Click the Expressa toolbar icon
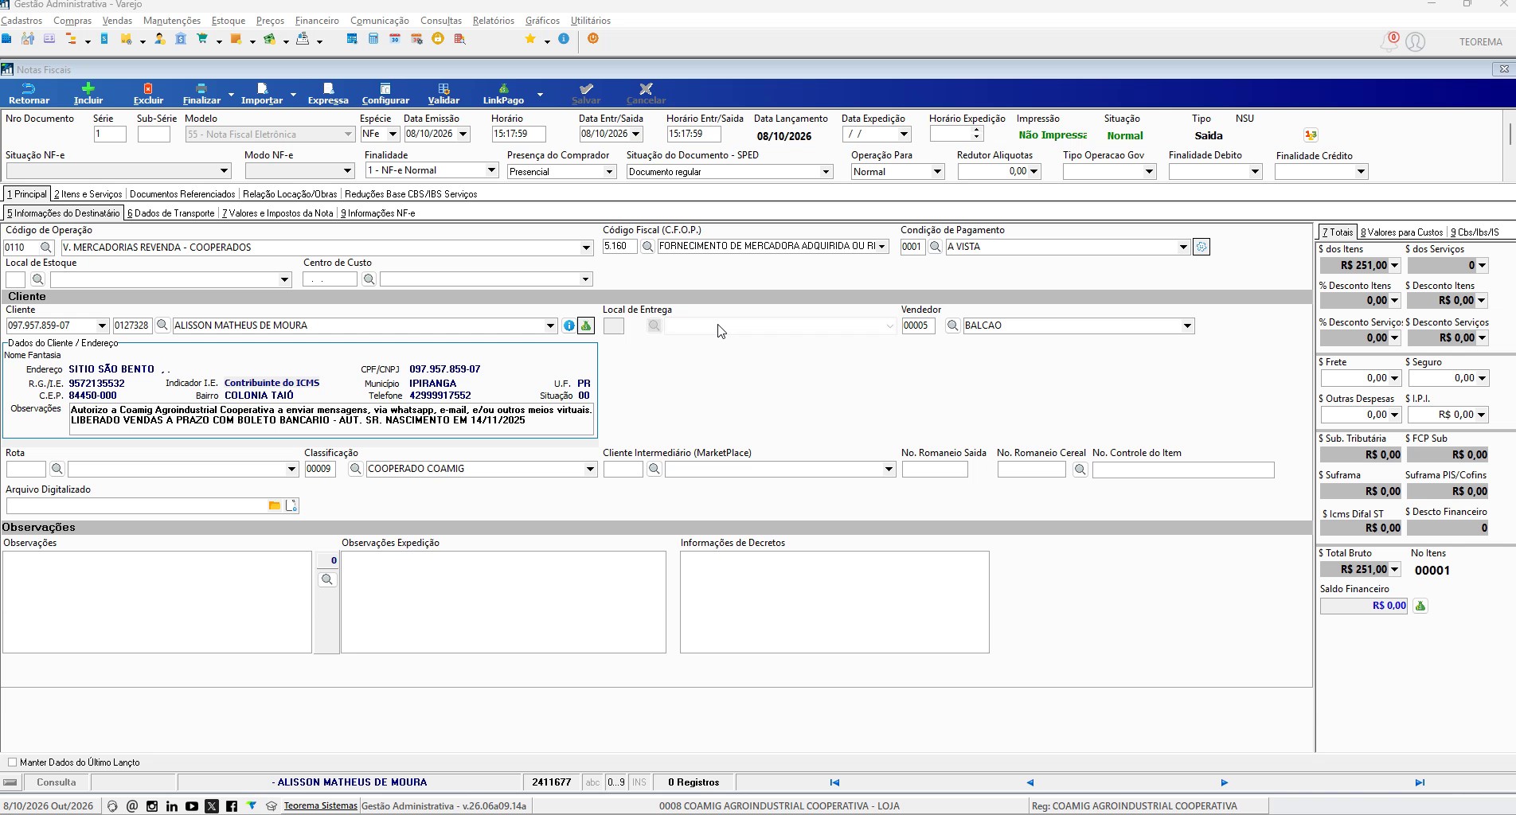The width and height of the screenshot is (1516, 815). click(x=328, y=93)
